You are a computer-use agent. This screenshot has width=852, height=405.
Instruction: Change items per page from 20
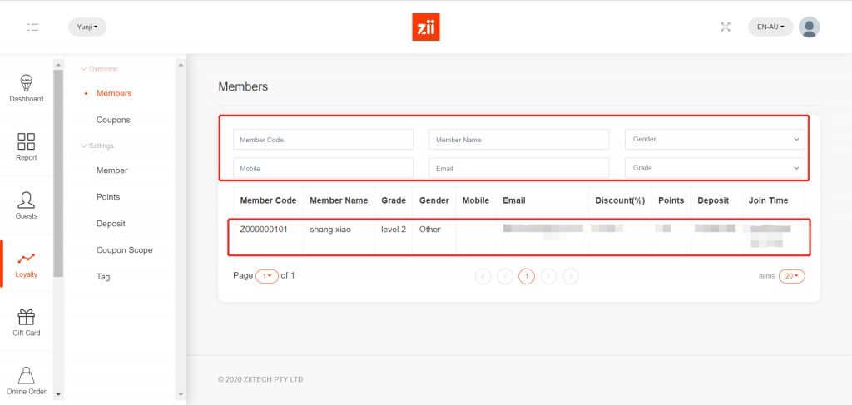tap(791, 276)
